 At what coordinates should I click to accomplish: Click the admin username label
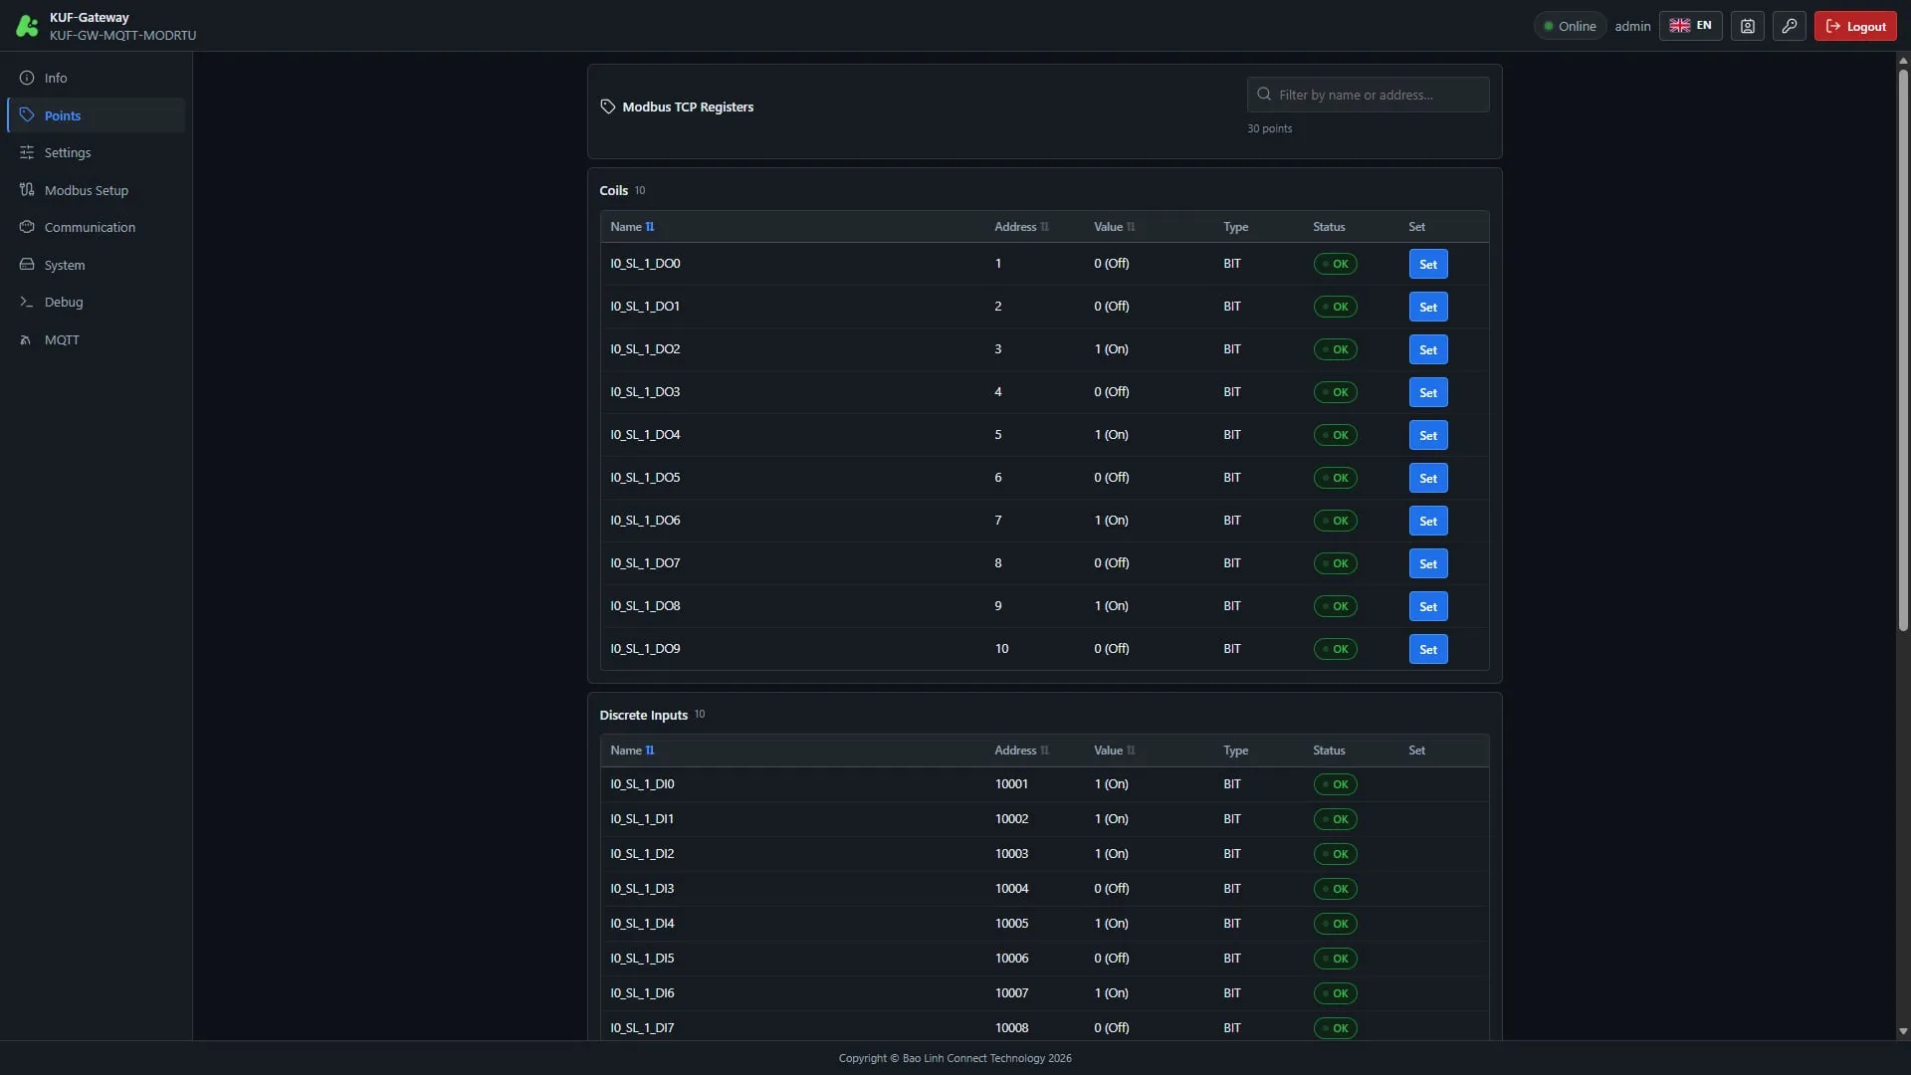pos(1632,26)
